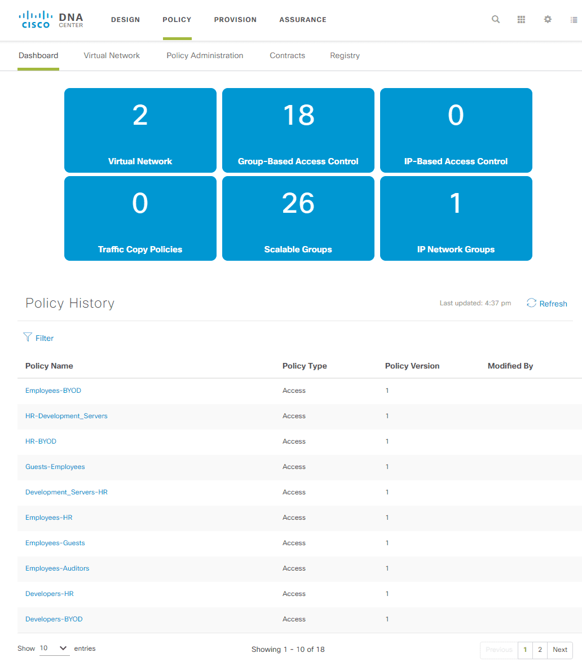Screen dimensions: 582x666
Task: Open the Scalable Groups tile showing 26
Action: 298,218
